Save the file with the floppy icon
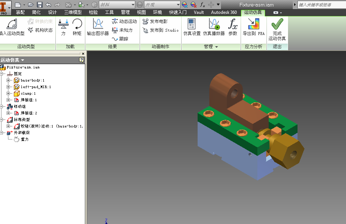Screen dimensions: 346x224 (40, 5)
